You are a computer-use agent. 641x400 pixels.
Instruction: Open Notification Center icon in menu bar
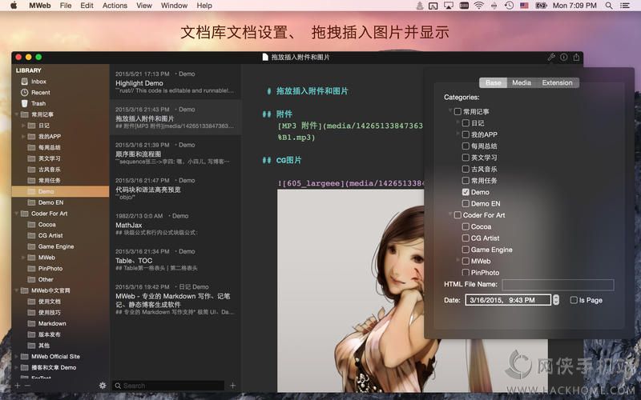[x=625, y=6]
